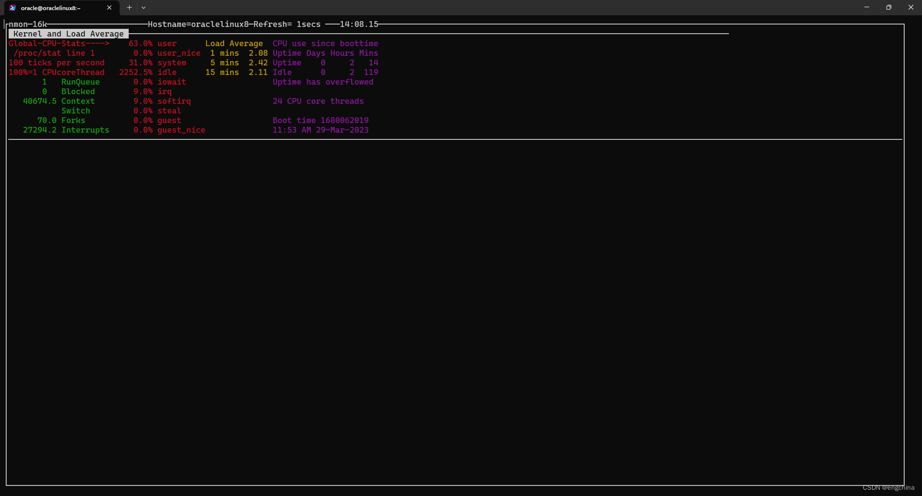
Task: Click the Kernel and Load Average header
Action: coord(69,34)
